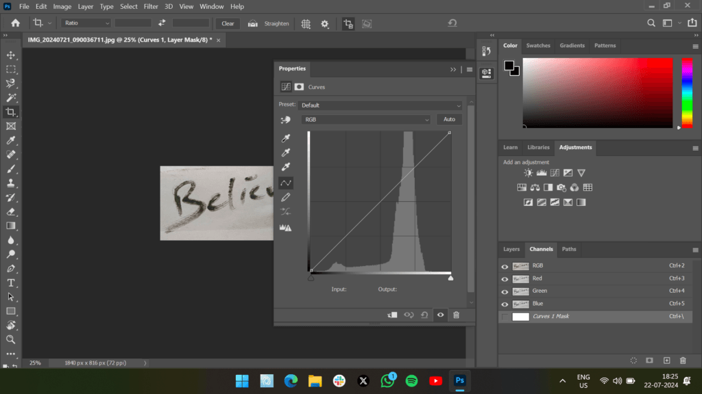
Task: Toggle visibility of the RGB channel
Action: tap(505, 266)
